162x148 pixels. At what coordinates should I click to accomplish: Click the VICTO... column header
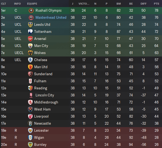[x=84, y=4]
